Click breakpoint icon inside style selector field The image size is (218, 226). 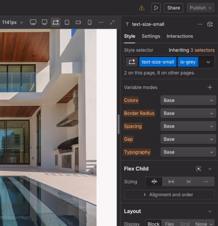[x=132, y=62]
